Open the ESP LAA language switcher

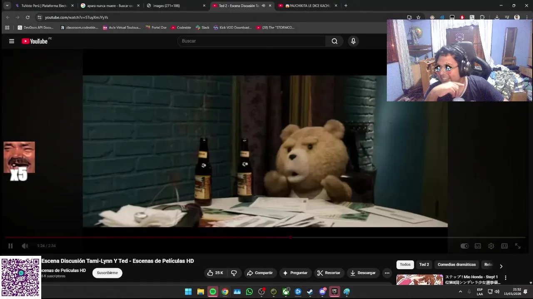(480, 292)
